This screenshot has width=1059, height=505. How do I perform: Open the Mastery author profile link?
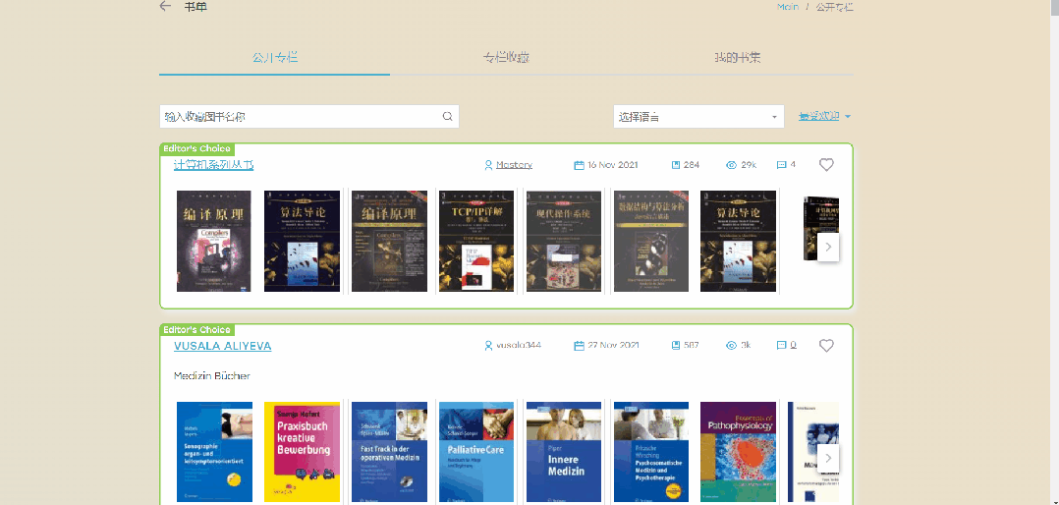[514, 165]
